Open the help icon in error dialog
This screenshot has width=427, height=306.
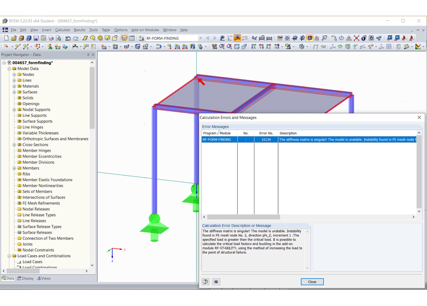pyautogui.click(x=206, y=281)
